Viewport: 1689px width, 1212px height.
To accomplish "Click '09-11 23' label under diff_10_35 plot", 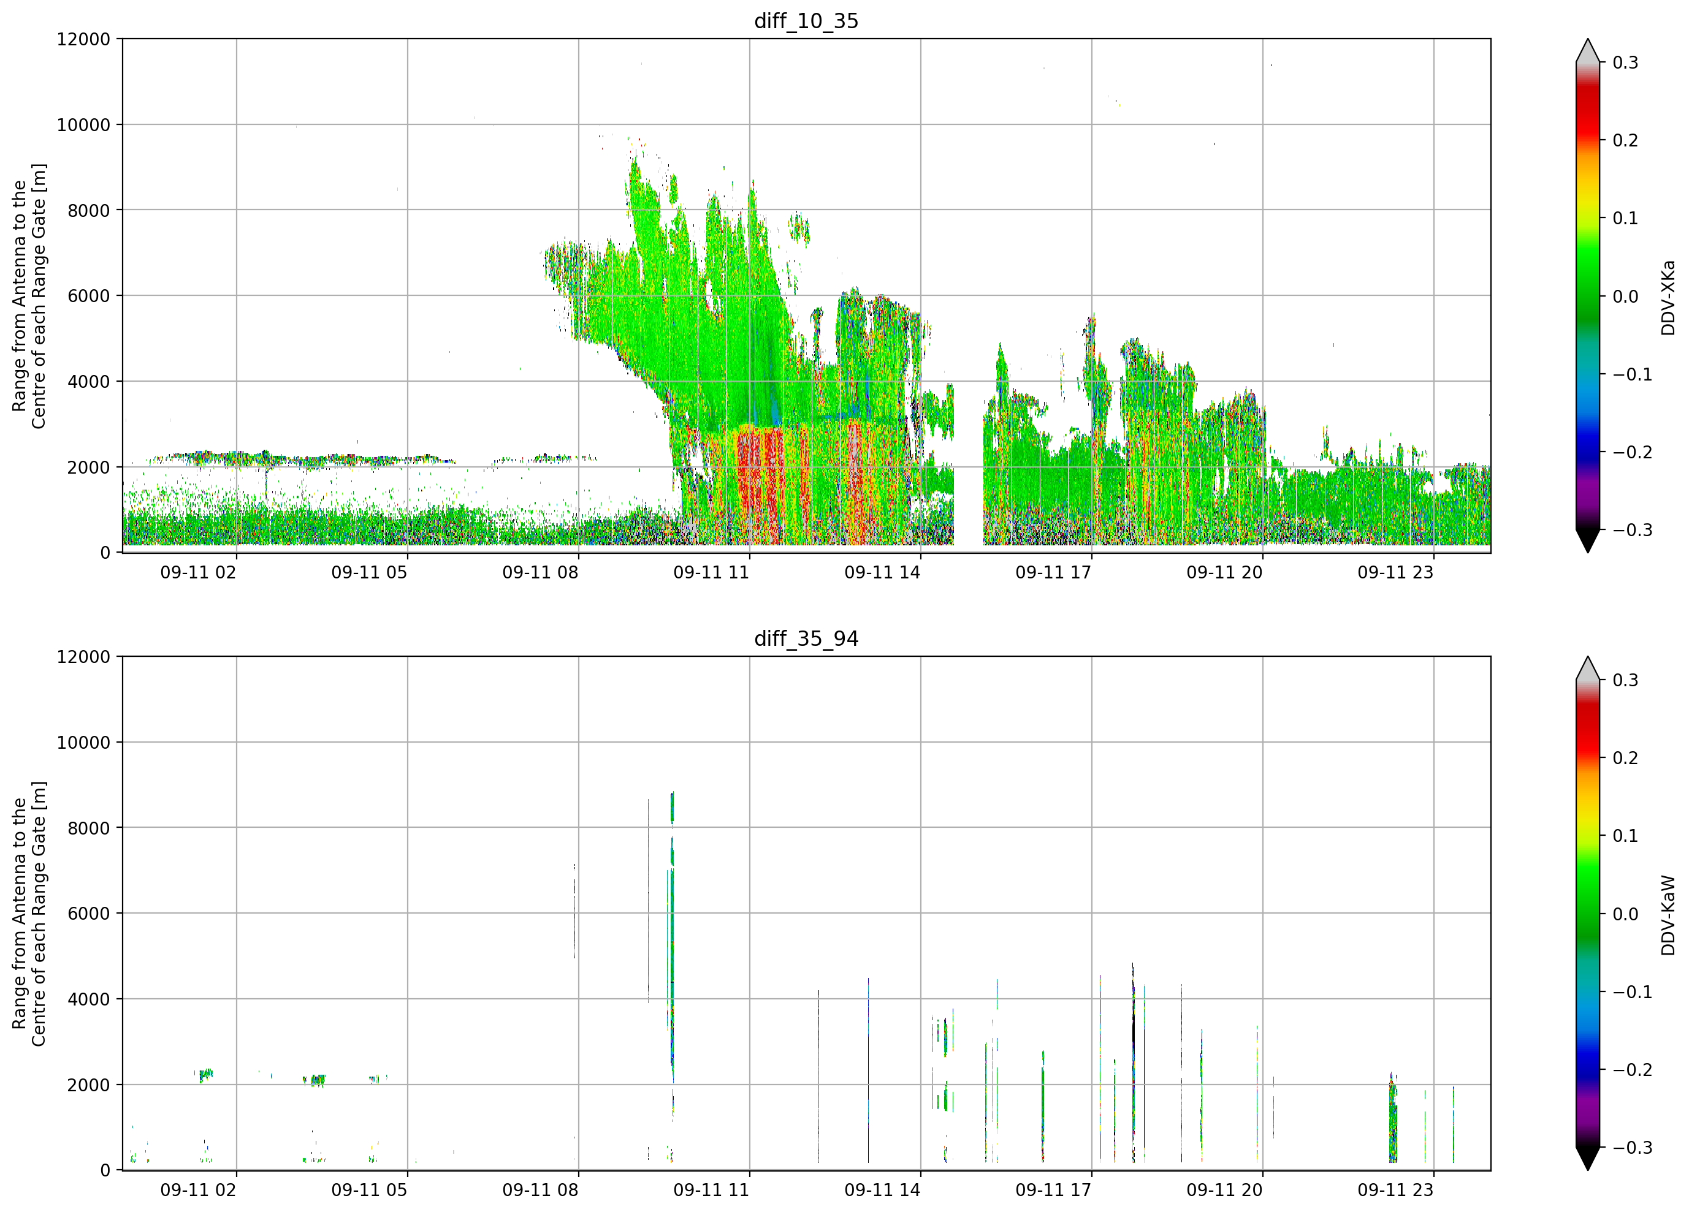I will click(x=1395, y=572).
